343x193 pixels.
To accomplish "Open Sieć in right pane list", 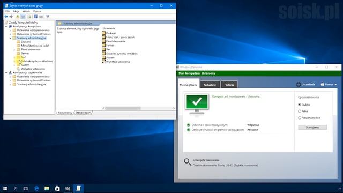I will pos(108,49).
